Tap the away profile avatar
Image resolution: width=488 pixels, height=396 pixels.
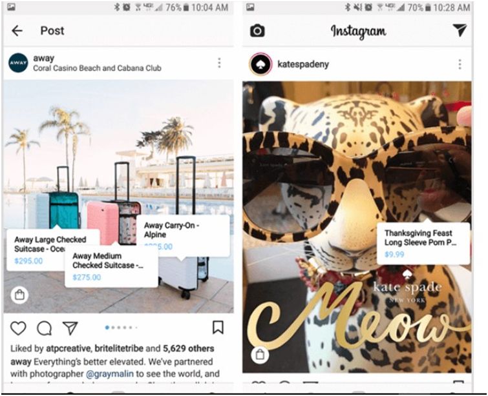18,63
